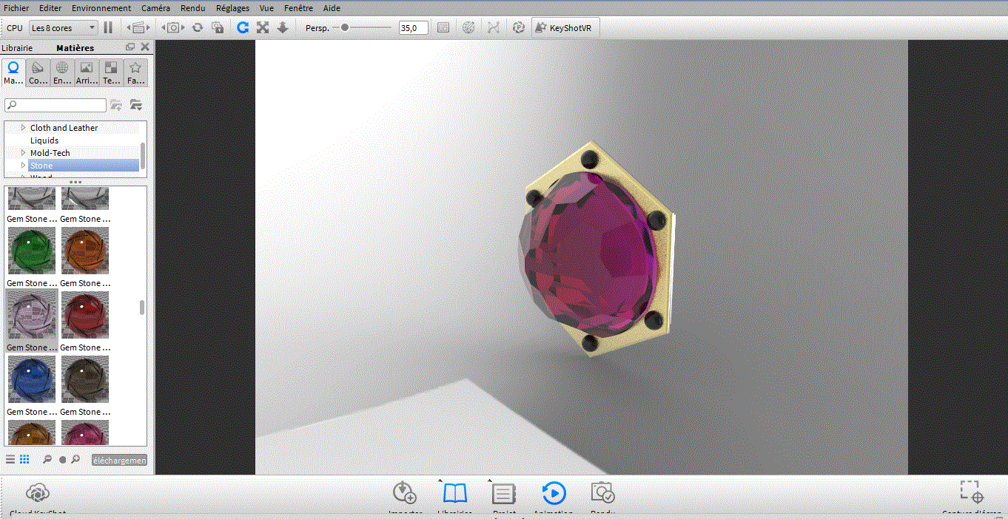Close the Librairie panel
The image size is (1008, 519).
click(145, 47)
